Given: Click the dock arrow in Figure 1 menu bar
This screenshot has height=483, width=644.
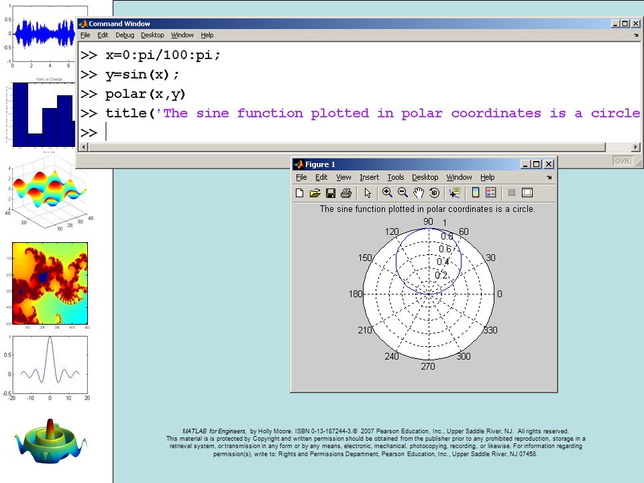Looking at the screenshot, I should point(549,177).
